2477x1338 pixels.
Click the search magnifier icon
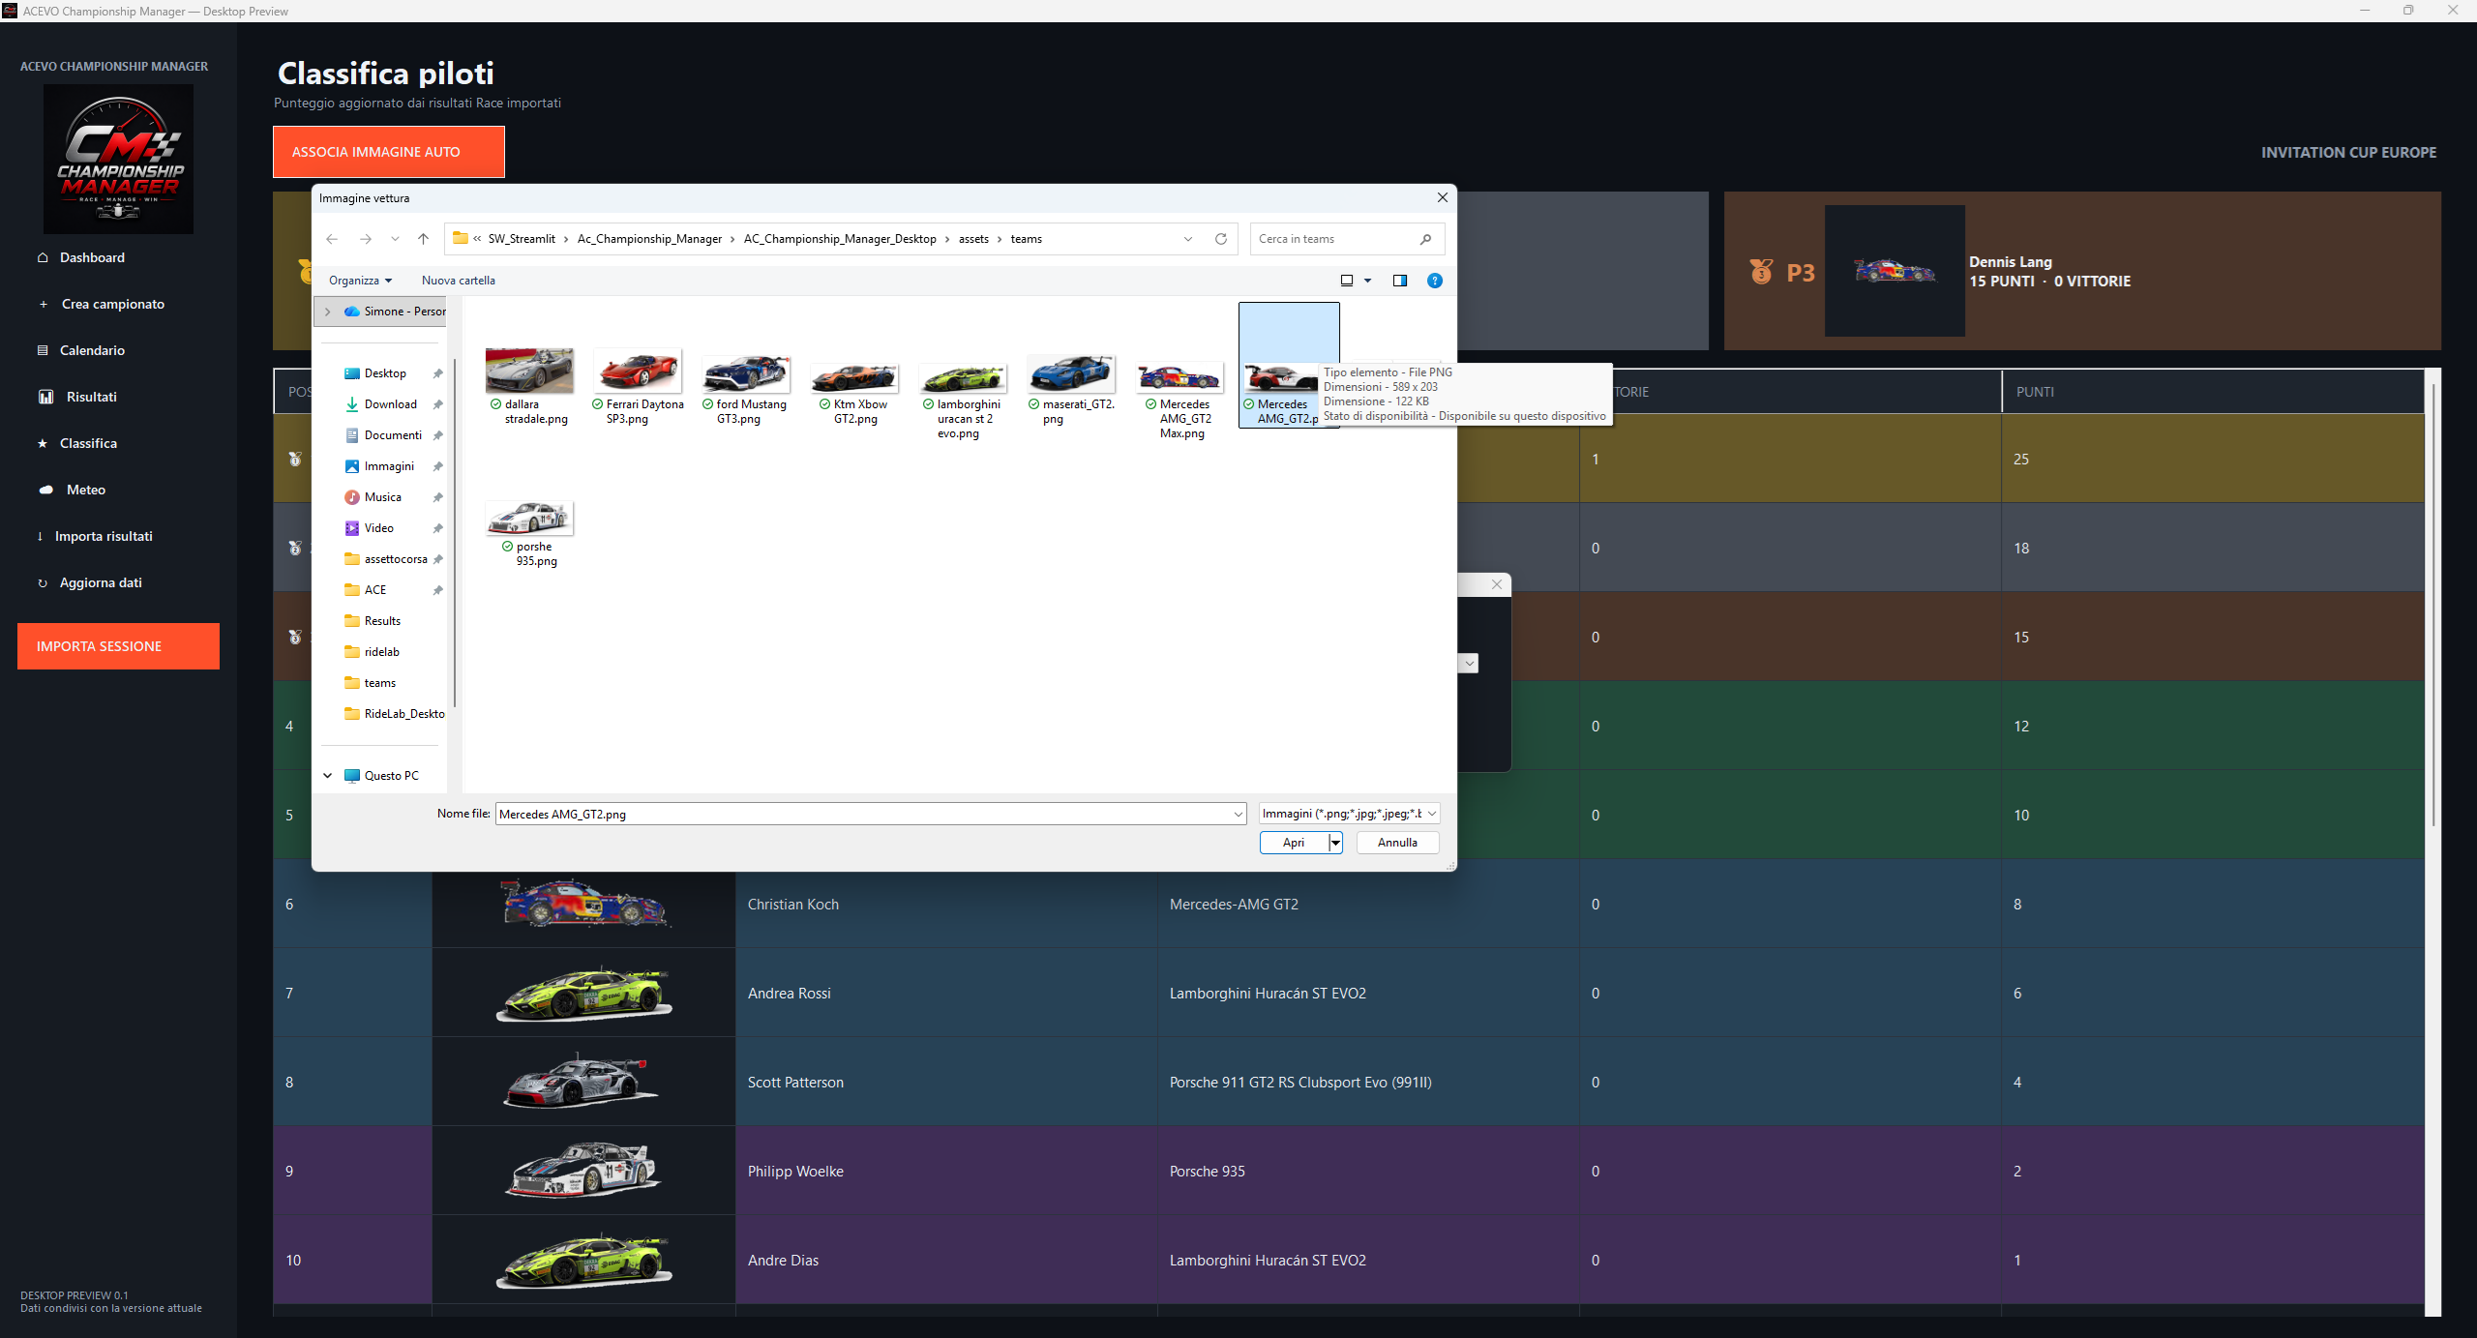point(1425,239)
